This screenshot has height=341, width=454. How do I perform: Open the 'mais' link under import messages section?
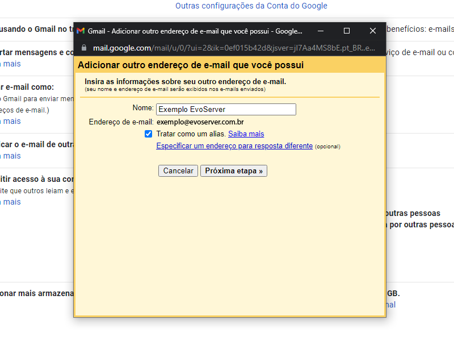click(x=12, y=64)
